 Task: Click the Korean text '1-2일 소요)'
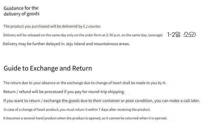(182, 35)
